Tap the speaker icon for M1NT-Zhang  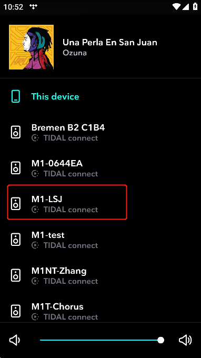15,275
